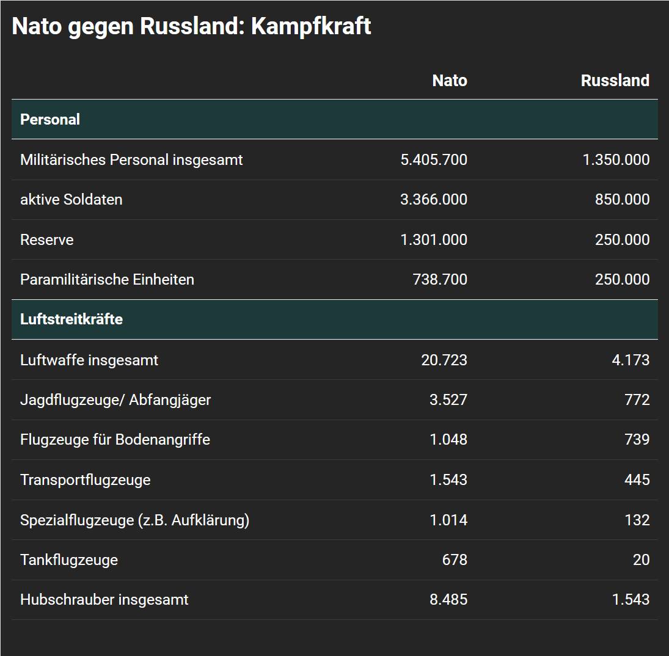Image resolution: width=669 pixels, height=656 pixels.
Task: Click the Russland value 20
Action: click(642, 560)
